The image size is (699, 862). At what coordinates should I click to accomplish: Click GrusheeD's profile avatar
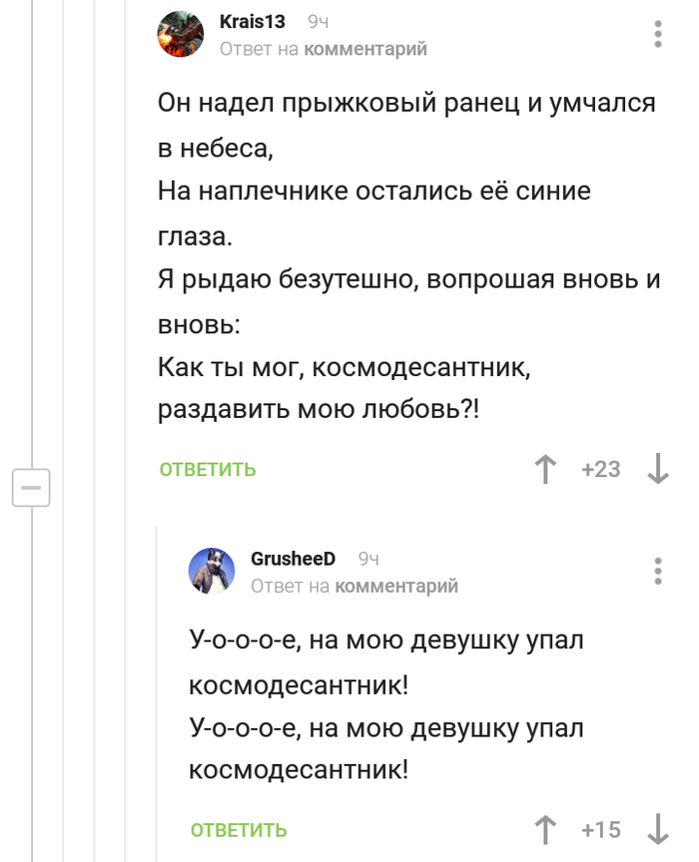[212, 572]
